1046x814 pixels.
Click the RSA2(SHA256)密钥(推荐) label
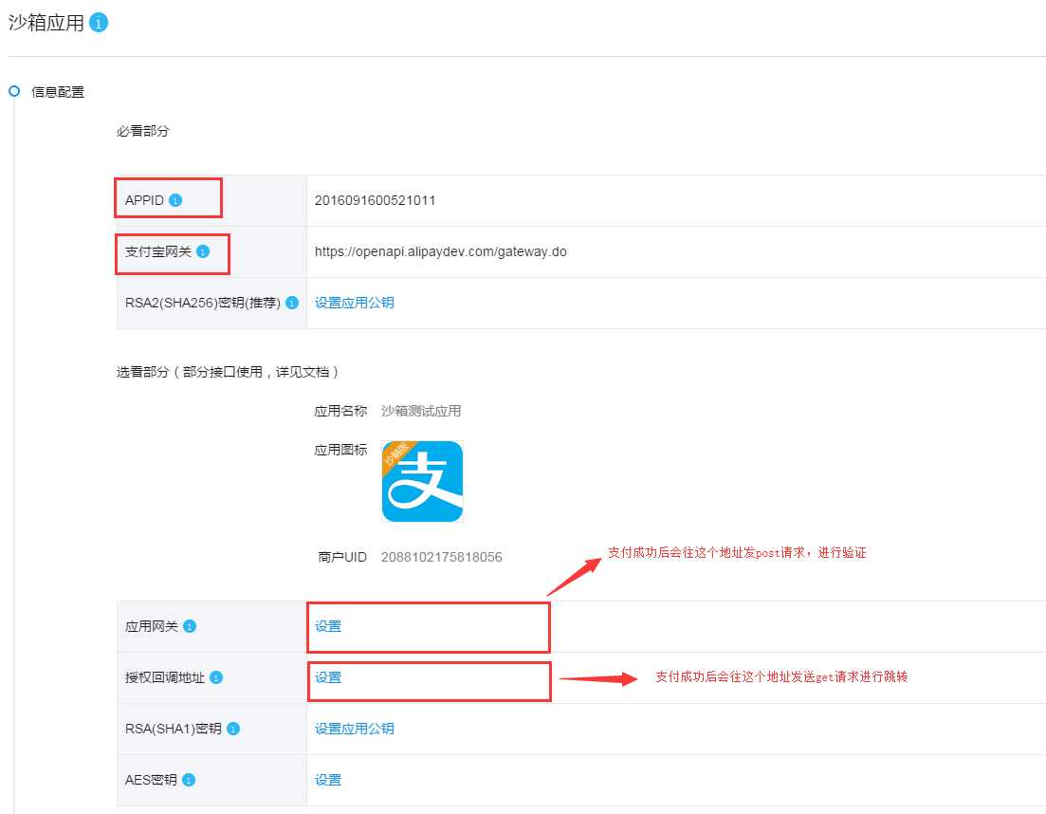click(203, 303)
